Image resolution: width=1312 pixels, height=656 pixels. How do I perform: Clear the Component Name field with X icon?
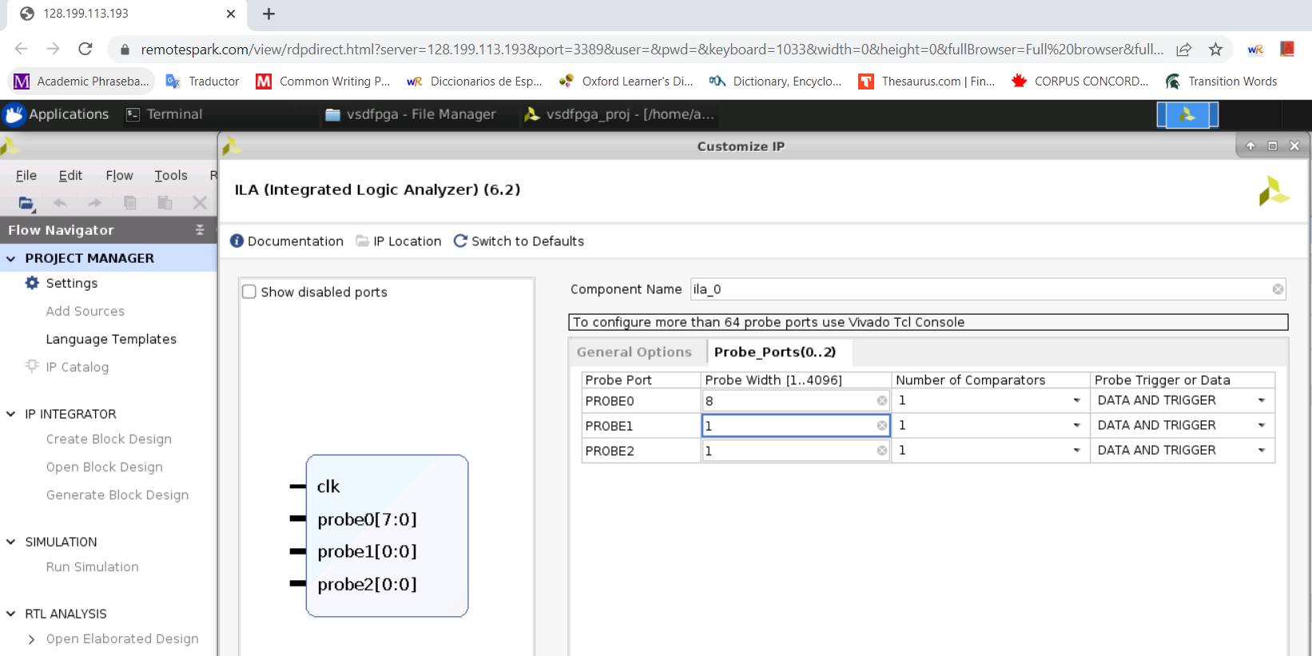click(1278, 289)
